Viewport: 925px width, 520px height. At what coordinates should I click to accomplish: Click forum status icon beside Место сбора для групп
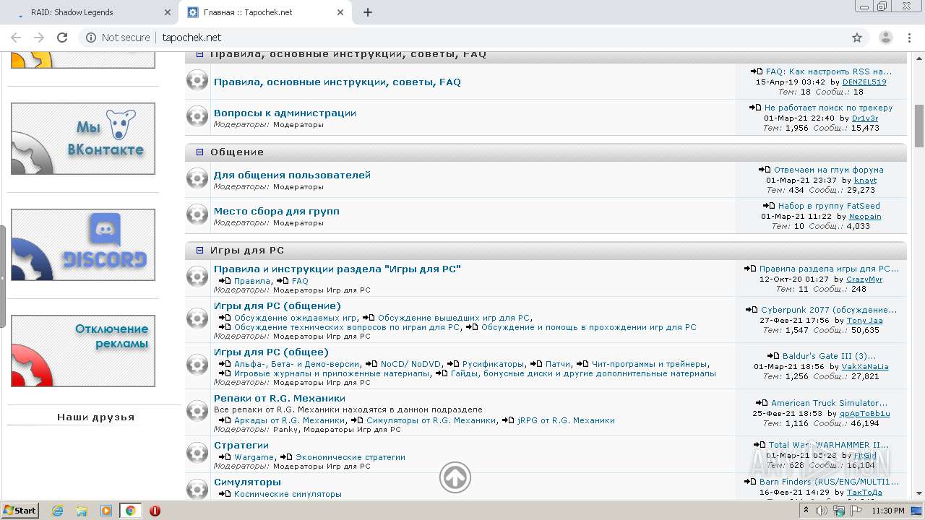tap(197, 214)
